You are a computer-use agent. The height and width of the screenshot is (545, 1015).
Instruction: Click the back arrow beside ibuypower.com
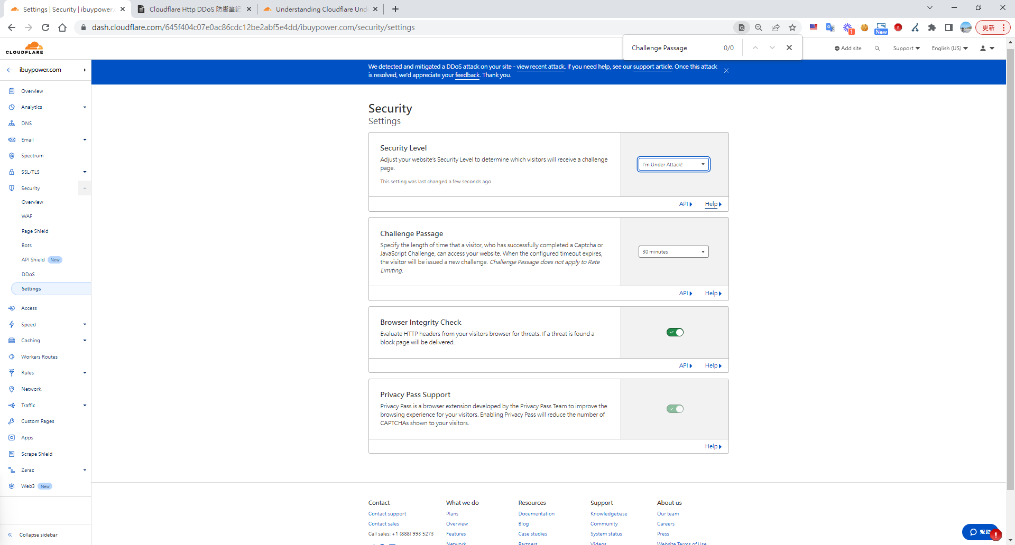(x=10, y=70)
